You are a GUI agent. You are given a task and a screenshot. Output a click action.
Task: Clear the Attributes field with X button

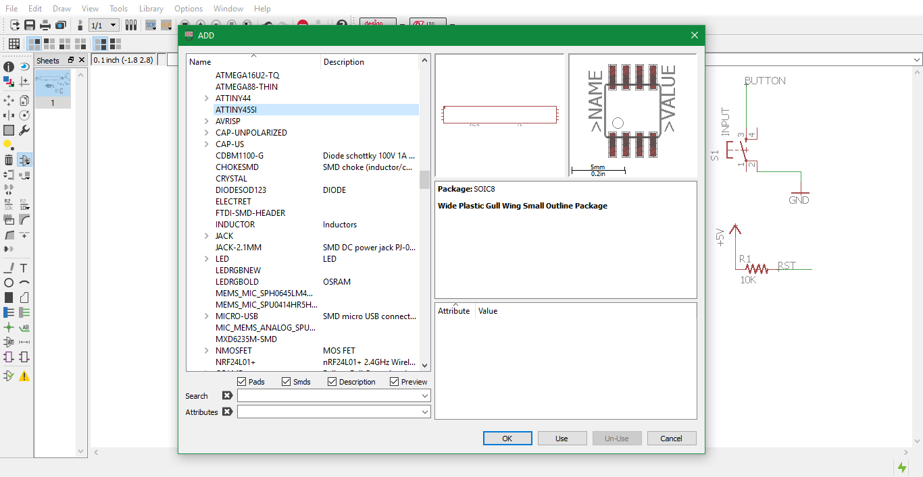228,412
